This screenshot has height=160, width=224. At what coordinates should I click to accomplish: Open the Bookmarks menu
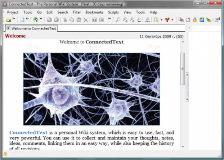click(x=94, y=12)
